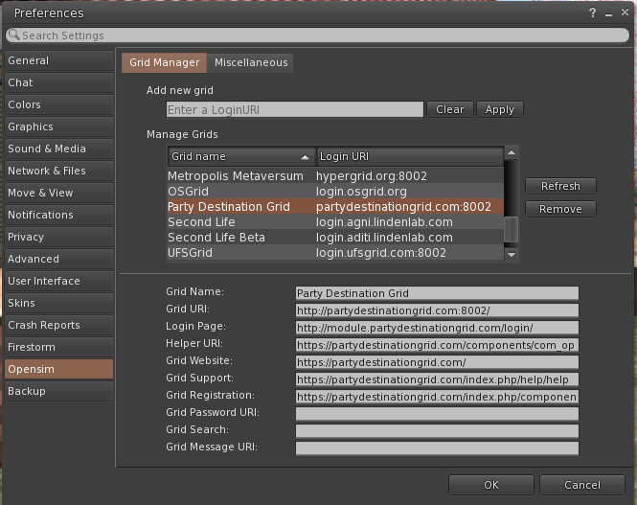This screenshot has width=637, height=505.
Task: Open the Chat preferences tab
Action: [x=59, y=82]
